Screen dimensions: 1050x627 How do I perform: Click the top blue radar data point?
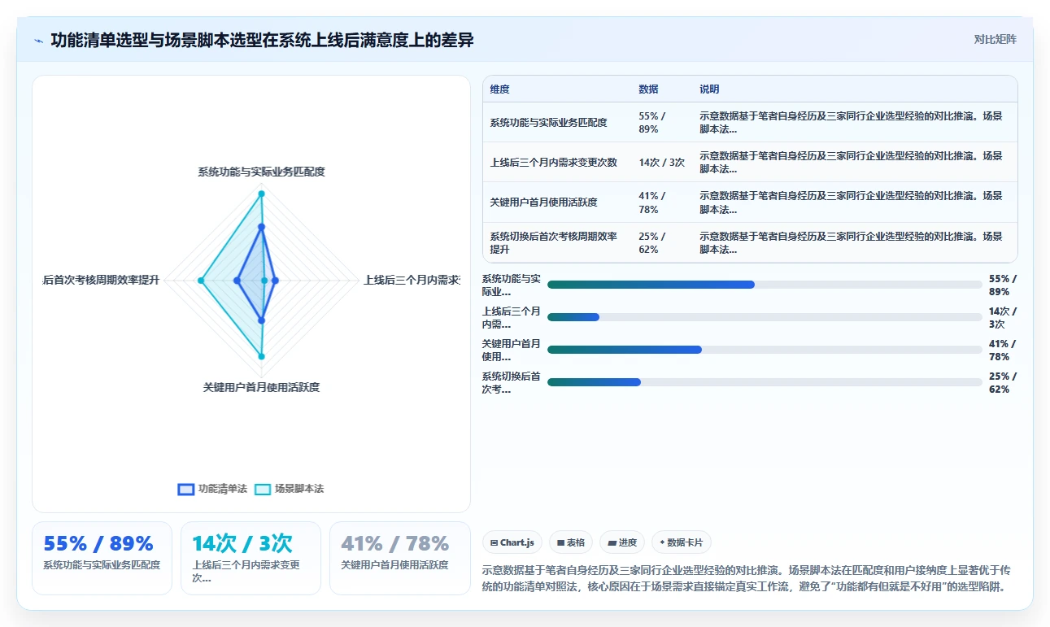coord(261,227)
